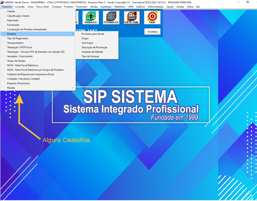The height and width of the screenshot is (201, 257).
Task: Click the Ouvidoria button
Action: pos(152,32)
